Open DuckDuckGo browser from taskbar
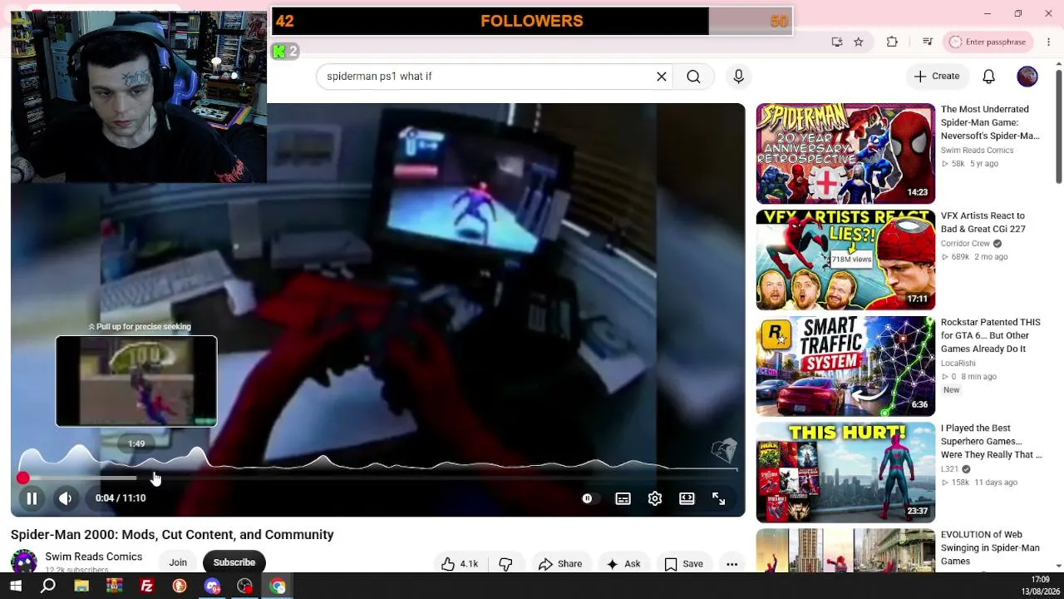 click(x=180, y=587)
